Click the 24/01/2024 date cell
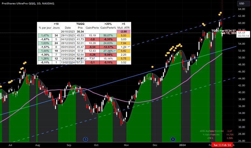The height and width of the screenshot is (148, 251). point(68,51)
